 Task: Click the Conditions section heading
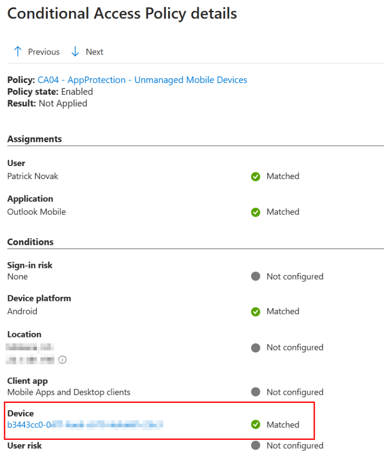[30, 242]
